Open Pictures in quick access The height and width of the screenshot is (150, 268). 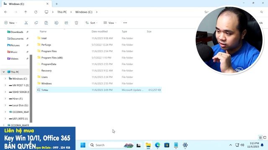pos(15,45)
